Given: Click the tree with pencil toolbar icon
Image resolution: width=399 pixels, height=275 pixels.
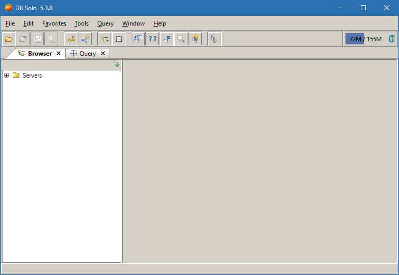Looking at the screenshot, I should (x=215, y=39).
